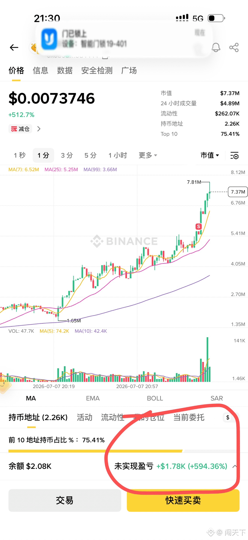Open the 市值 chart mode dropdown

click(x=210, y=155)
